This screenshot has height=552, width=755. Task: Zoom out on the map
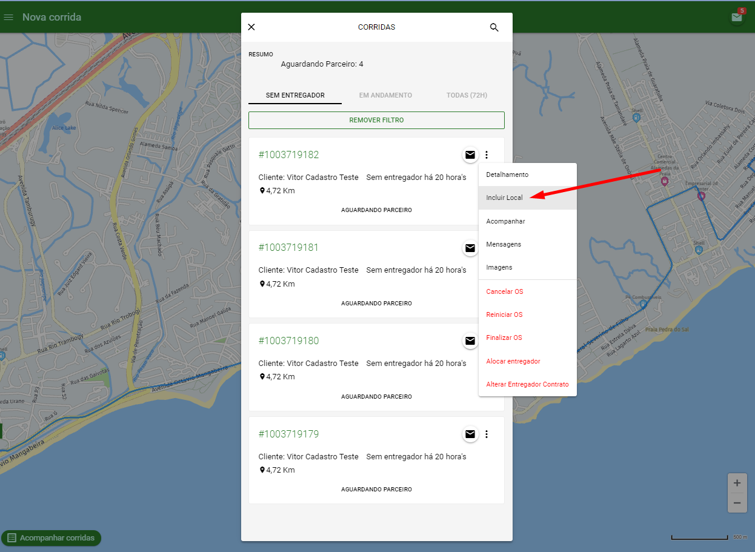point(737,503)
